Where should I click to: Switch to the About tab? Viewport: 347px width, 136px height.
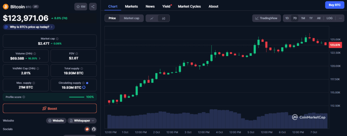tap(213, 6)
